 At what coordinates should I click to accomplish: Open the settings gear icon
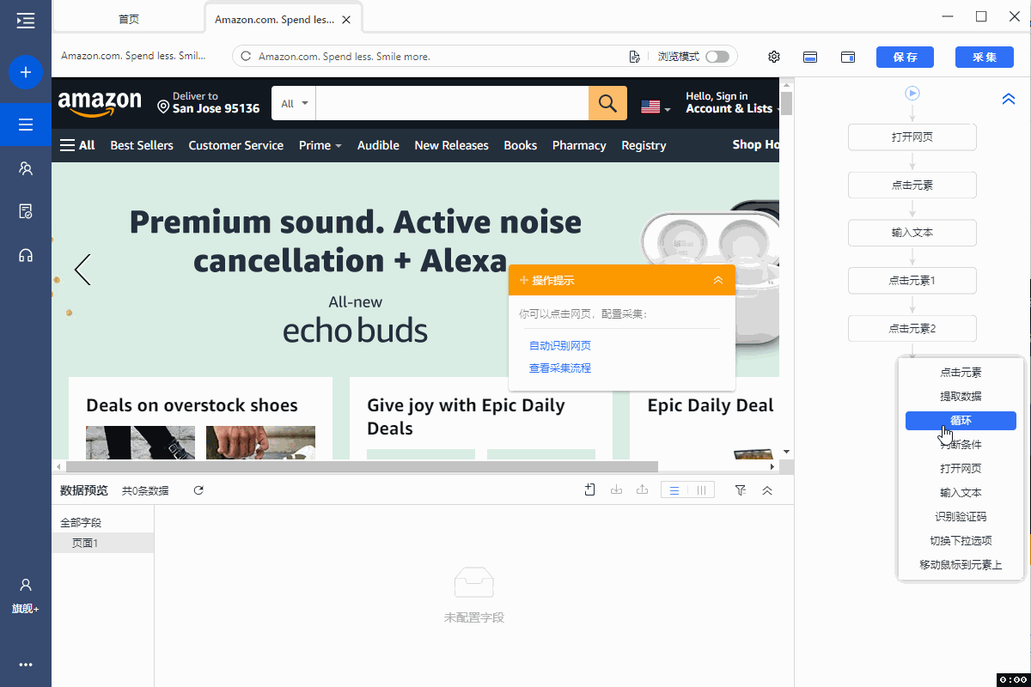774,57
